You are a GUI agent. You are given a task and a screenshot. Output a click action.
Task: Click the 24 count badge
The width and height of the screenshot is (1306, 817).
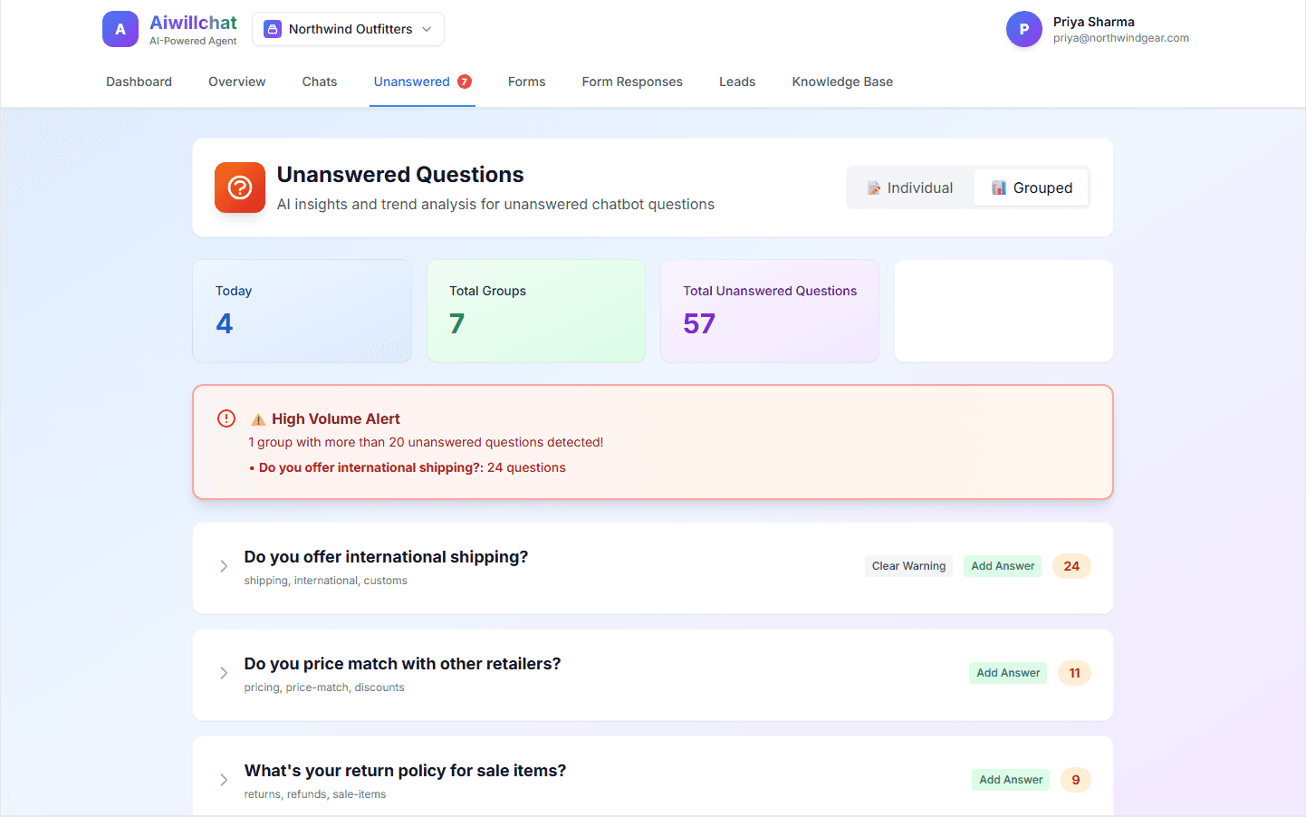tap(1071, 566)
